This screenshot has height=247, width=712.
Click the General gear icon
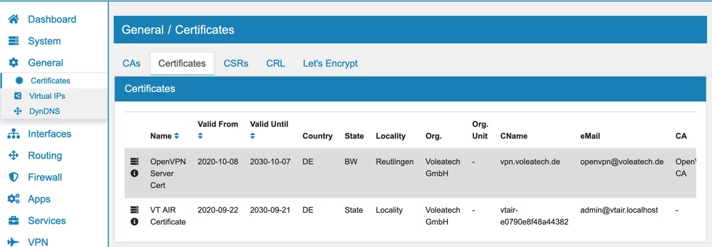tap(13, 63)
